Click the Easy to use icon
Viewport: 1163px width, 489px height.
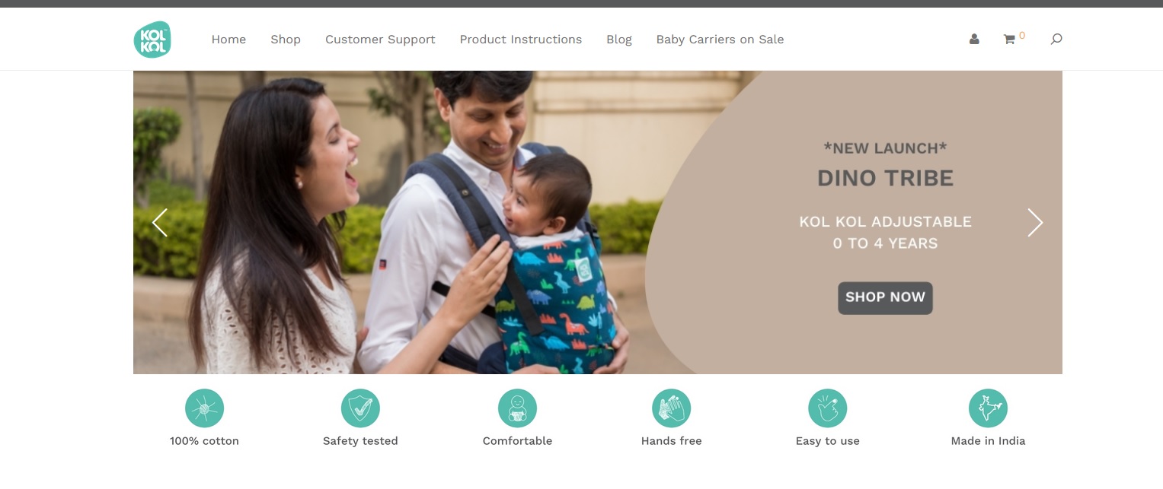[x=827, y=408]
